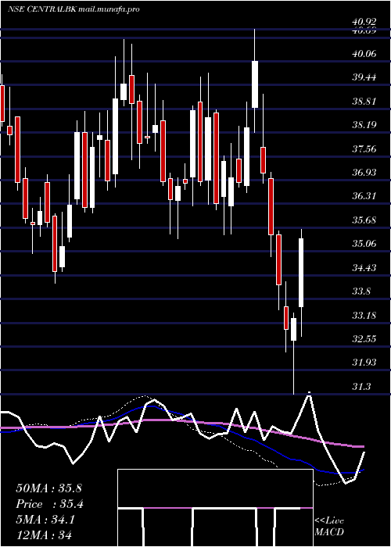391x547 pixels.
Task: Click the 38.19 price axis label
Action: click(365, 125)
